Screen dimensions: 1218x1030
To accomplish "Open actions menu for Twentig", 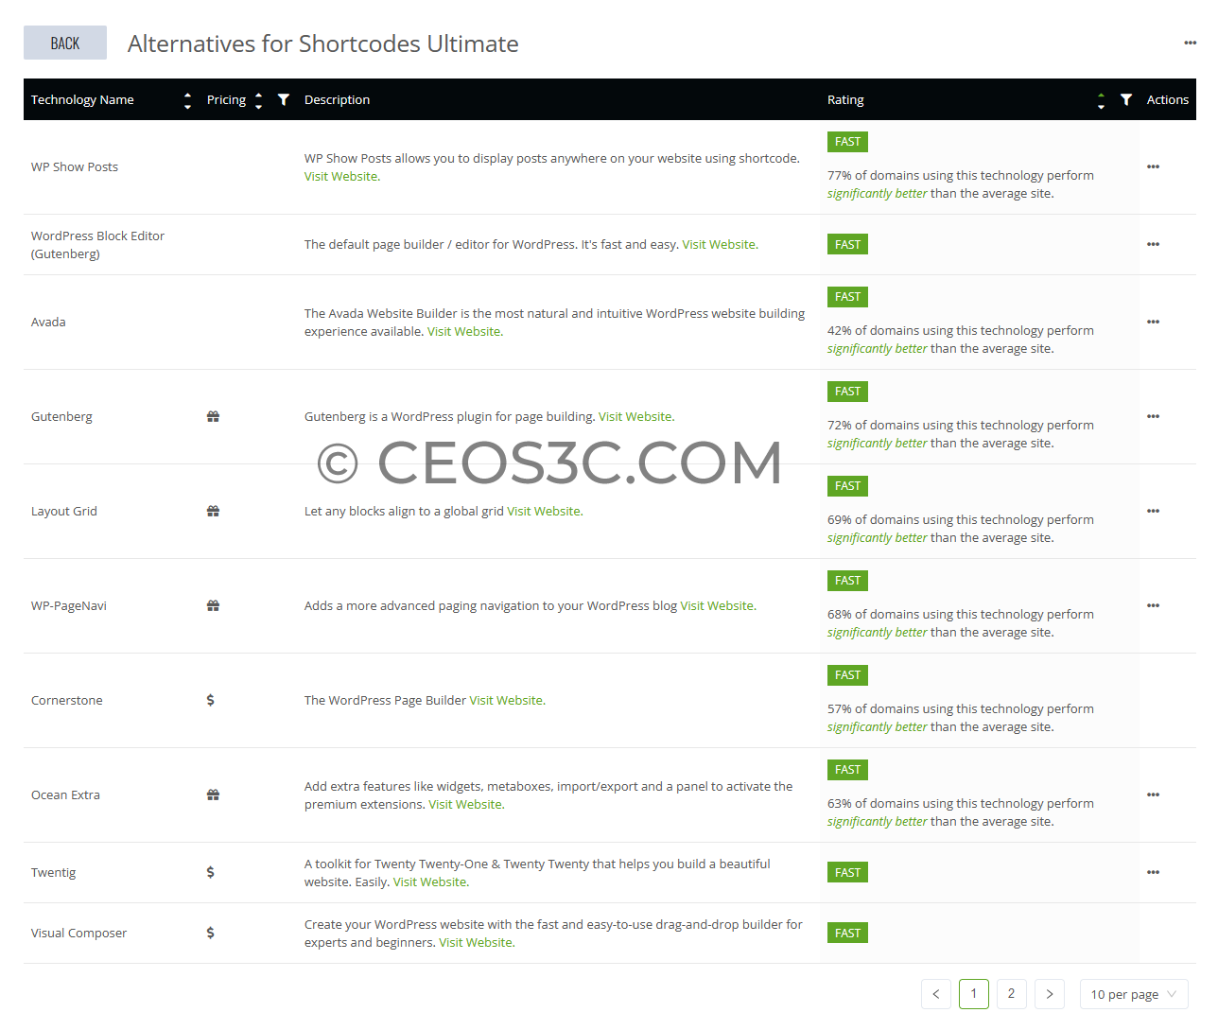I will pyautogui.click(x=1153, y=872).
